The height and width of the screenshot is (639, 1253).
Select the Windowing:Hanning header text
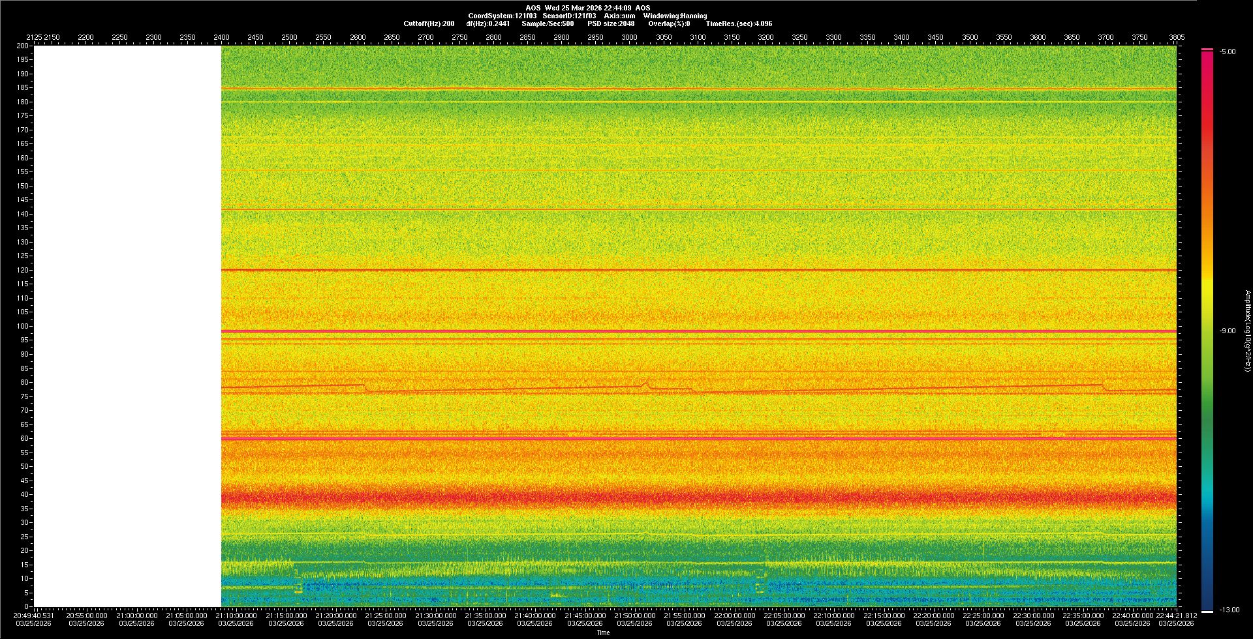(x=675, y=16)
